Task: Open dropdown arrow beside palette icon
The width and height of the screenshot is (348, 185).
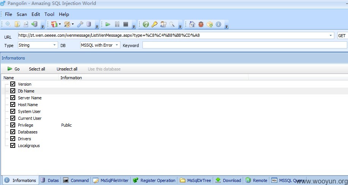Action: [x=73, y=24]
